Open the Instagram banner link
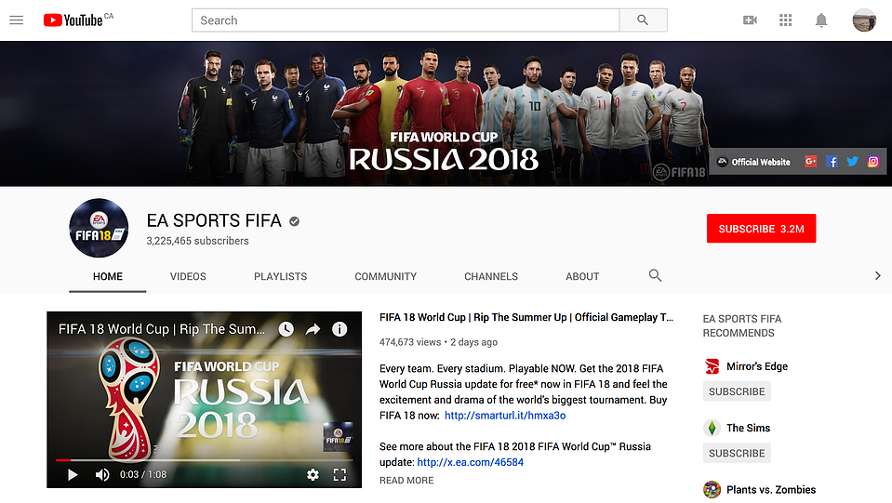892x503 pixels. (872, 162)
